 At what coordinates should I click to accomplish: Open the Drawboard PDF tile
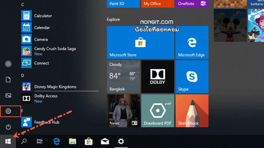coord(158,111)
